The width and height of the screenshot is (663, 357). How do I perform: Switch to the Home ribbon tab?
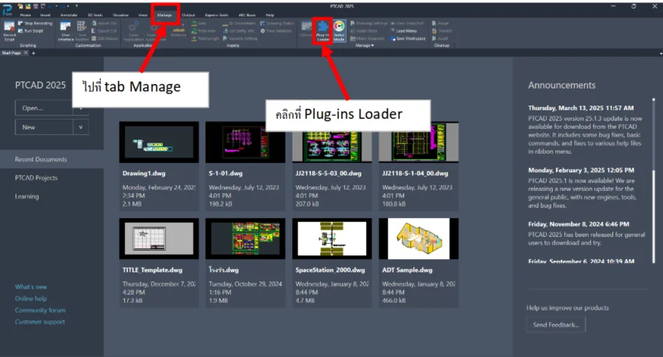(x=26, y=15)
